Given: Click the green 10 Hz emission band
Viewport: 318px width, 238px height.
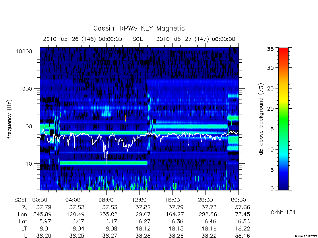Looking at the screenshot, I should click(x=103, y=163).
